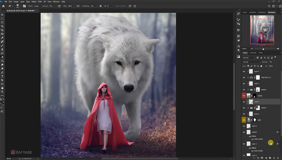The width and height of the screenshot is (282, 160).
Task: Select the Move tool
Action: click(x=2, y=15)
